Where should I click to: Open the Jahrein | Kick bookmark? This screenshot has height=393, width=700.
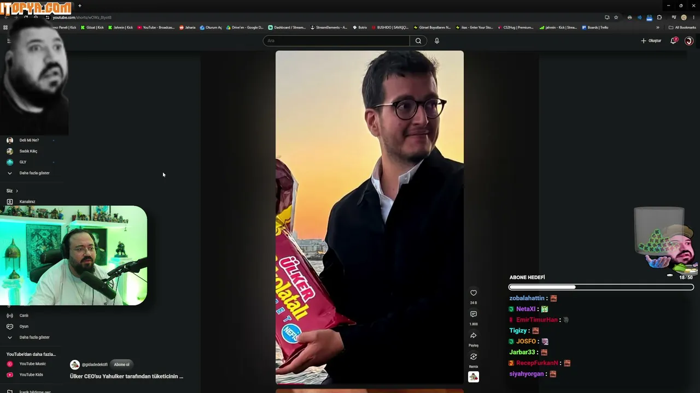click(x=121, y=27)
